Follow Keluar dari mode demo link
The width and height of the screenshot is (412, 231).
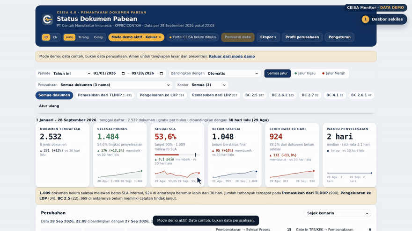click(232, 56)
